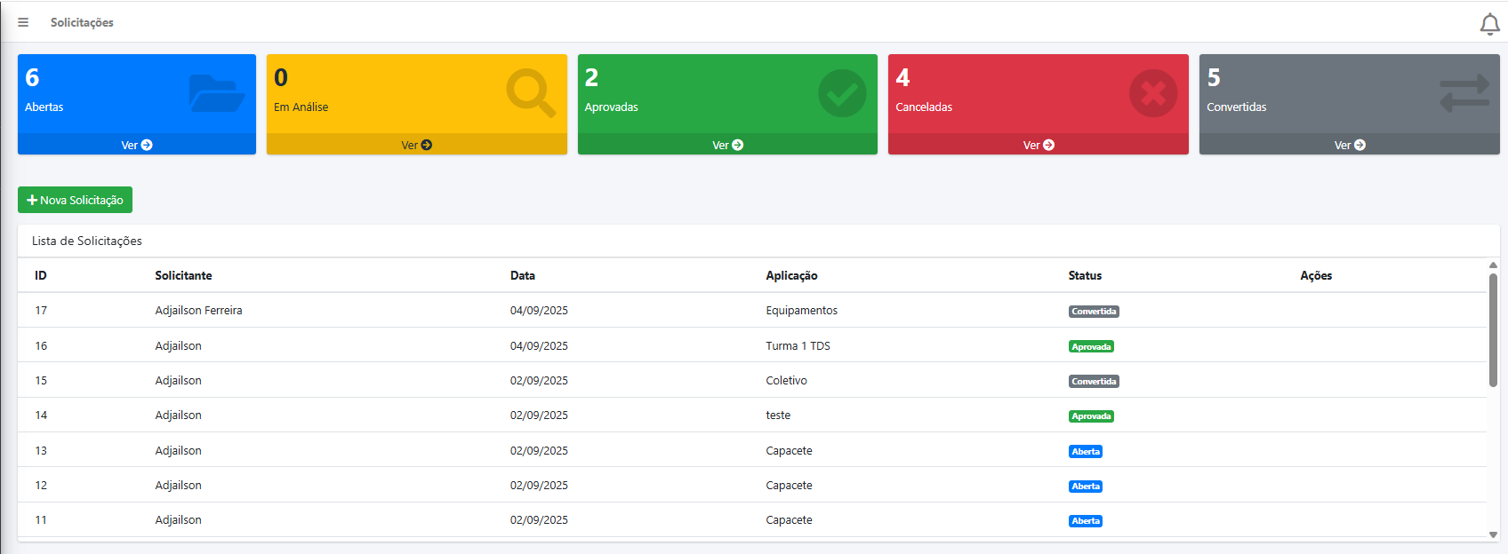The height and width of the screenshot is (554, 1508).
Task: Click the ID column header
Action: (41, 275)
